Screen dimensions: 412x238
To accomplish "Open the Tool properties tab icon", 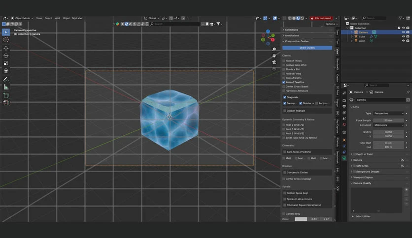I will [344, 93].
